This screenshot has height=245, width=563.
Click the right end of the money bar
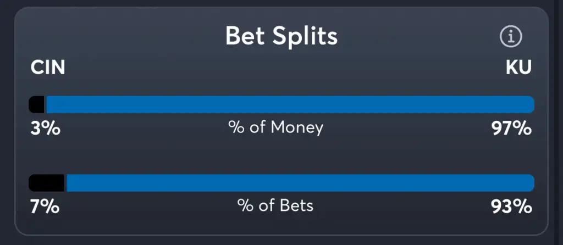coord(531,104)
